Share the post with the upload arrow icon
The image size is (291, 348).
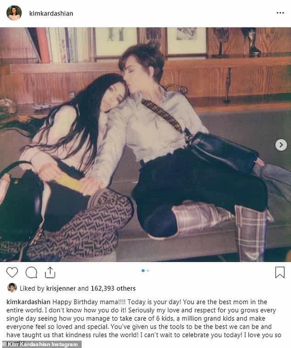coord(50,272)
